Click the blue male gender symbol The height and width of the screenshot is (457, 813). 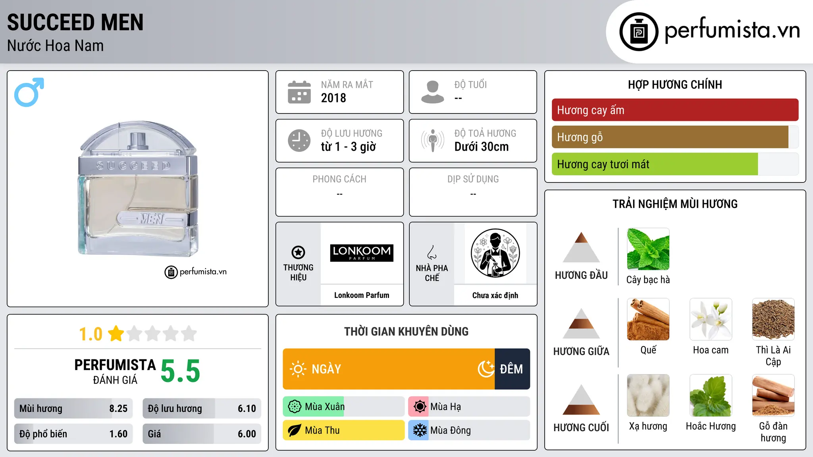[x=29, y=92]
